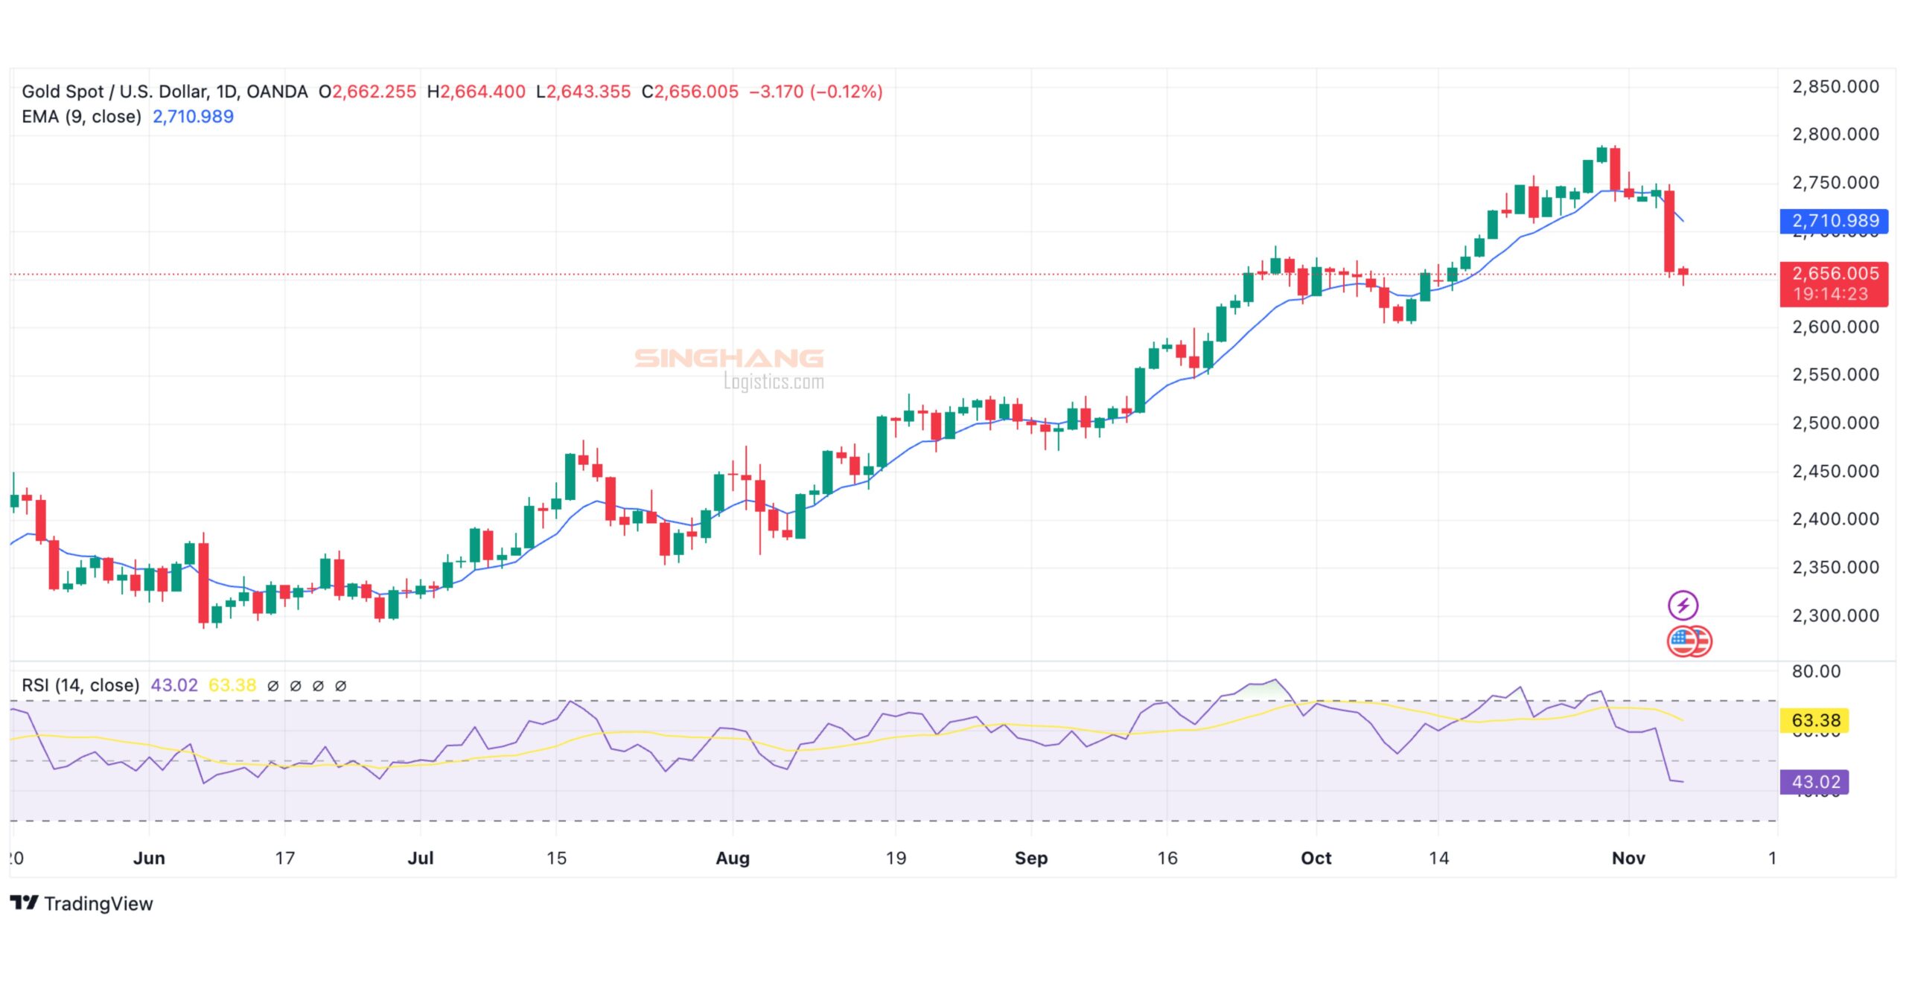
Task: Click the last ∅ symbol in RSI legend
Action: click(340, 686)
